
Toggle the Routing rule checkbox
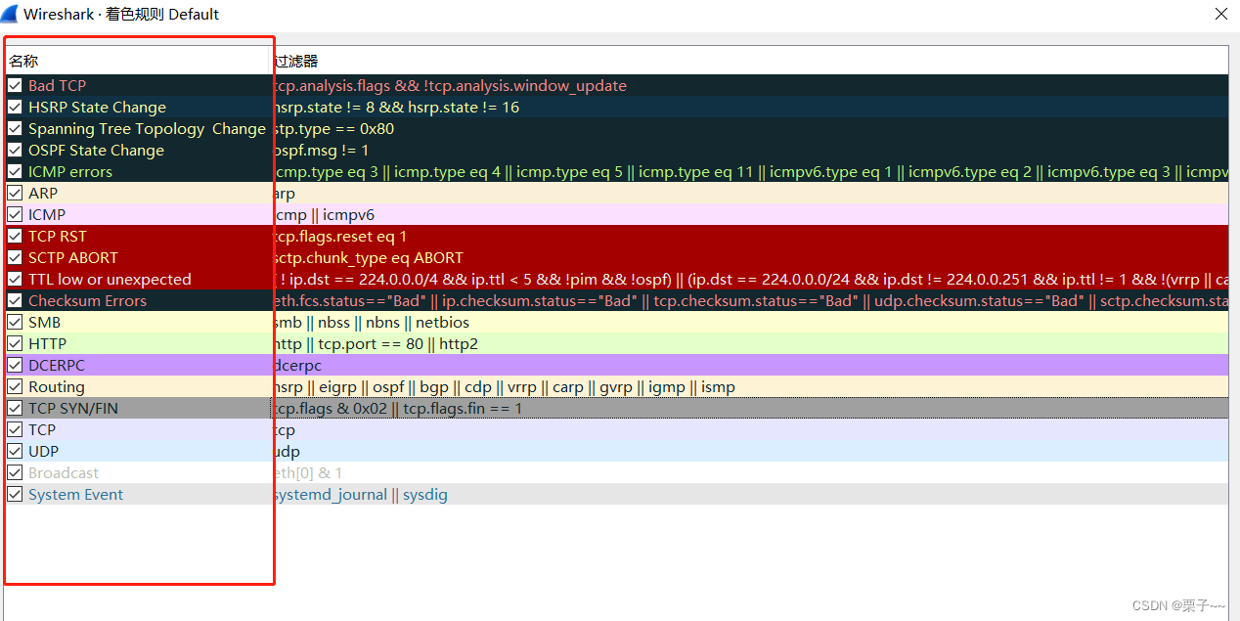pos(15,387)
